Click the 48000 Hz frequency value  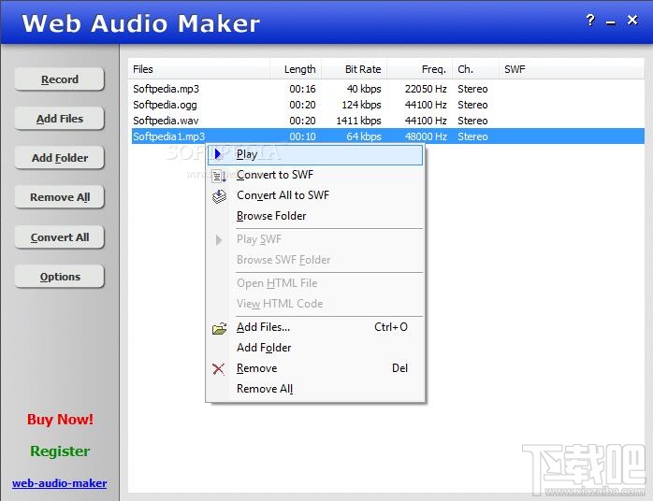(426, 136)
